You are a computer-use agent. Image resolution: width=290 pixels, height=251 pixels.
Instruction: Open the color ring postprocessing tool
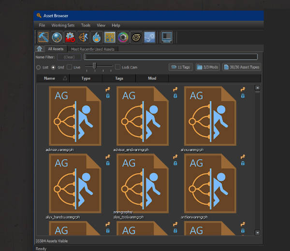[x=123, y=37]
